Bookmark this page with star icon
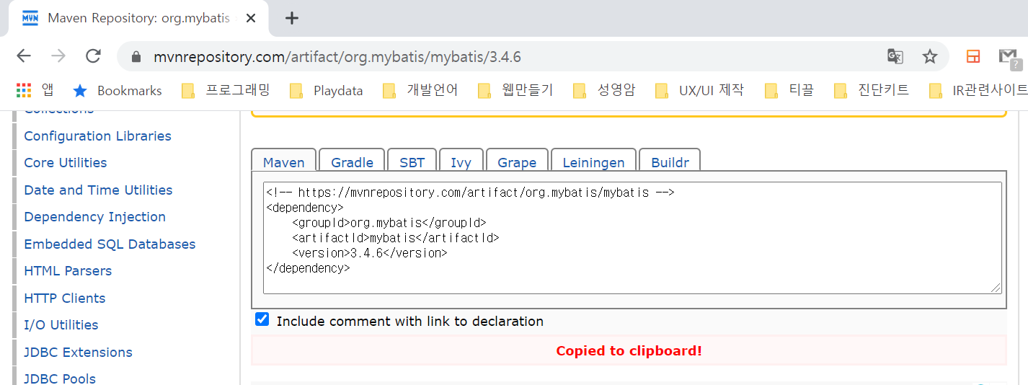 click(x=930, y=56)
